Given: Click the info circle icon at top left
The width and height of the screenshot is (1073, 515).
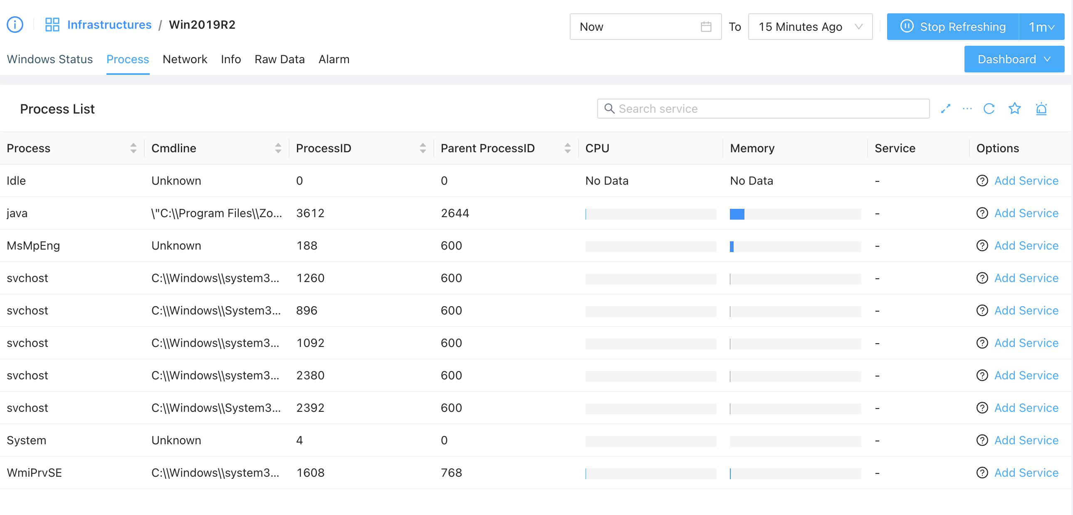Looking at the screenshot, I should pyautogui.click(x=15, y=25).
